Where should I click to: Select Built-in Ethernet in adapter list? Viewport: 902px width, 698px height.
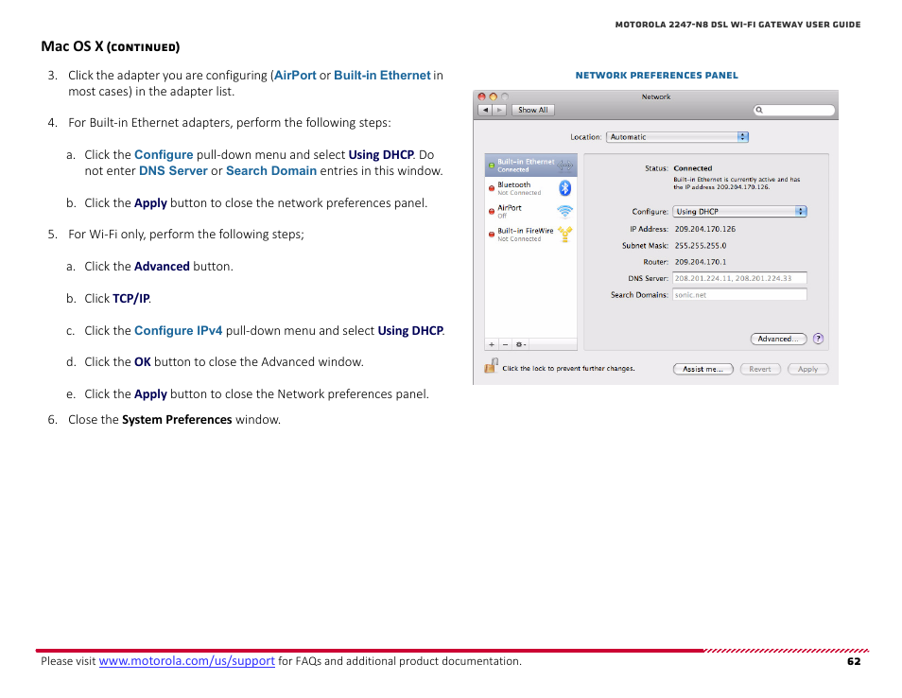point(530,166)
